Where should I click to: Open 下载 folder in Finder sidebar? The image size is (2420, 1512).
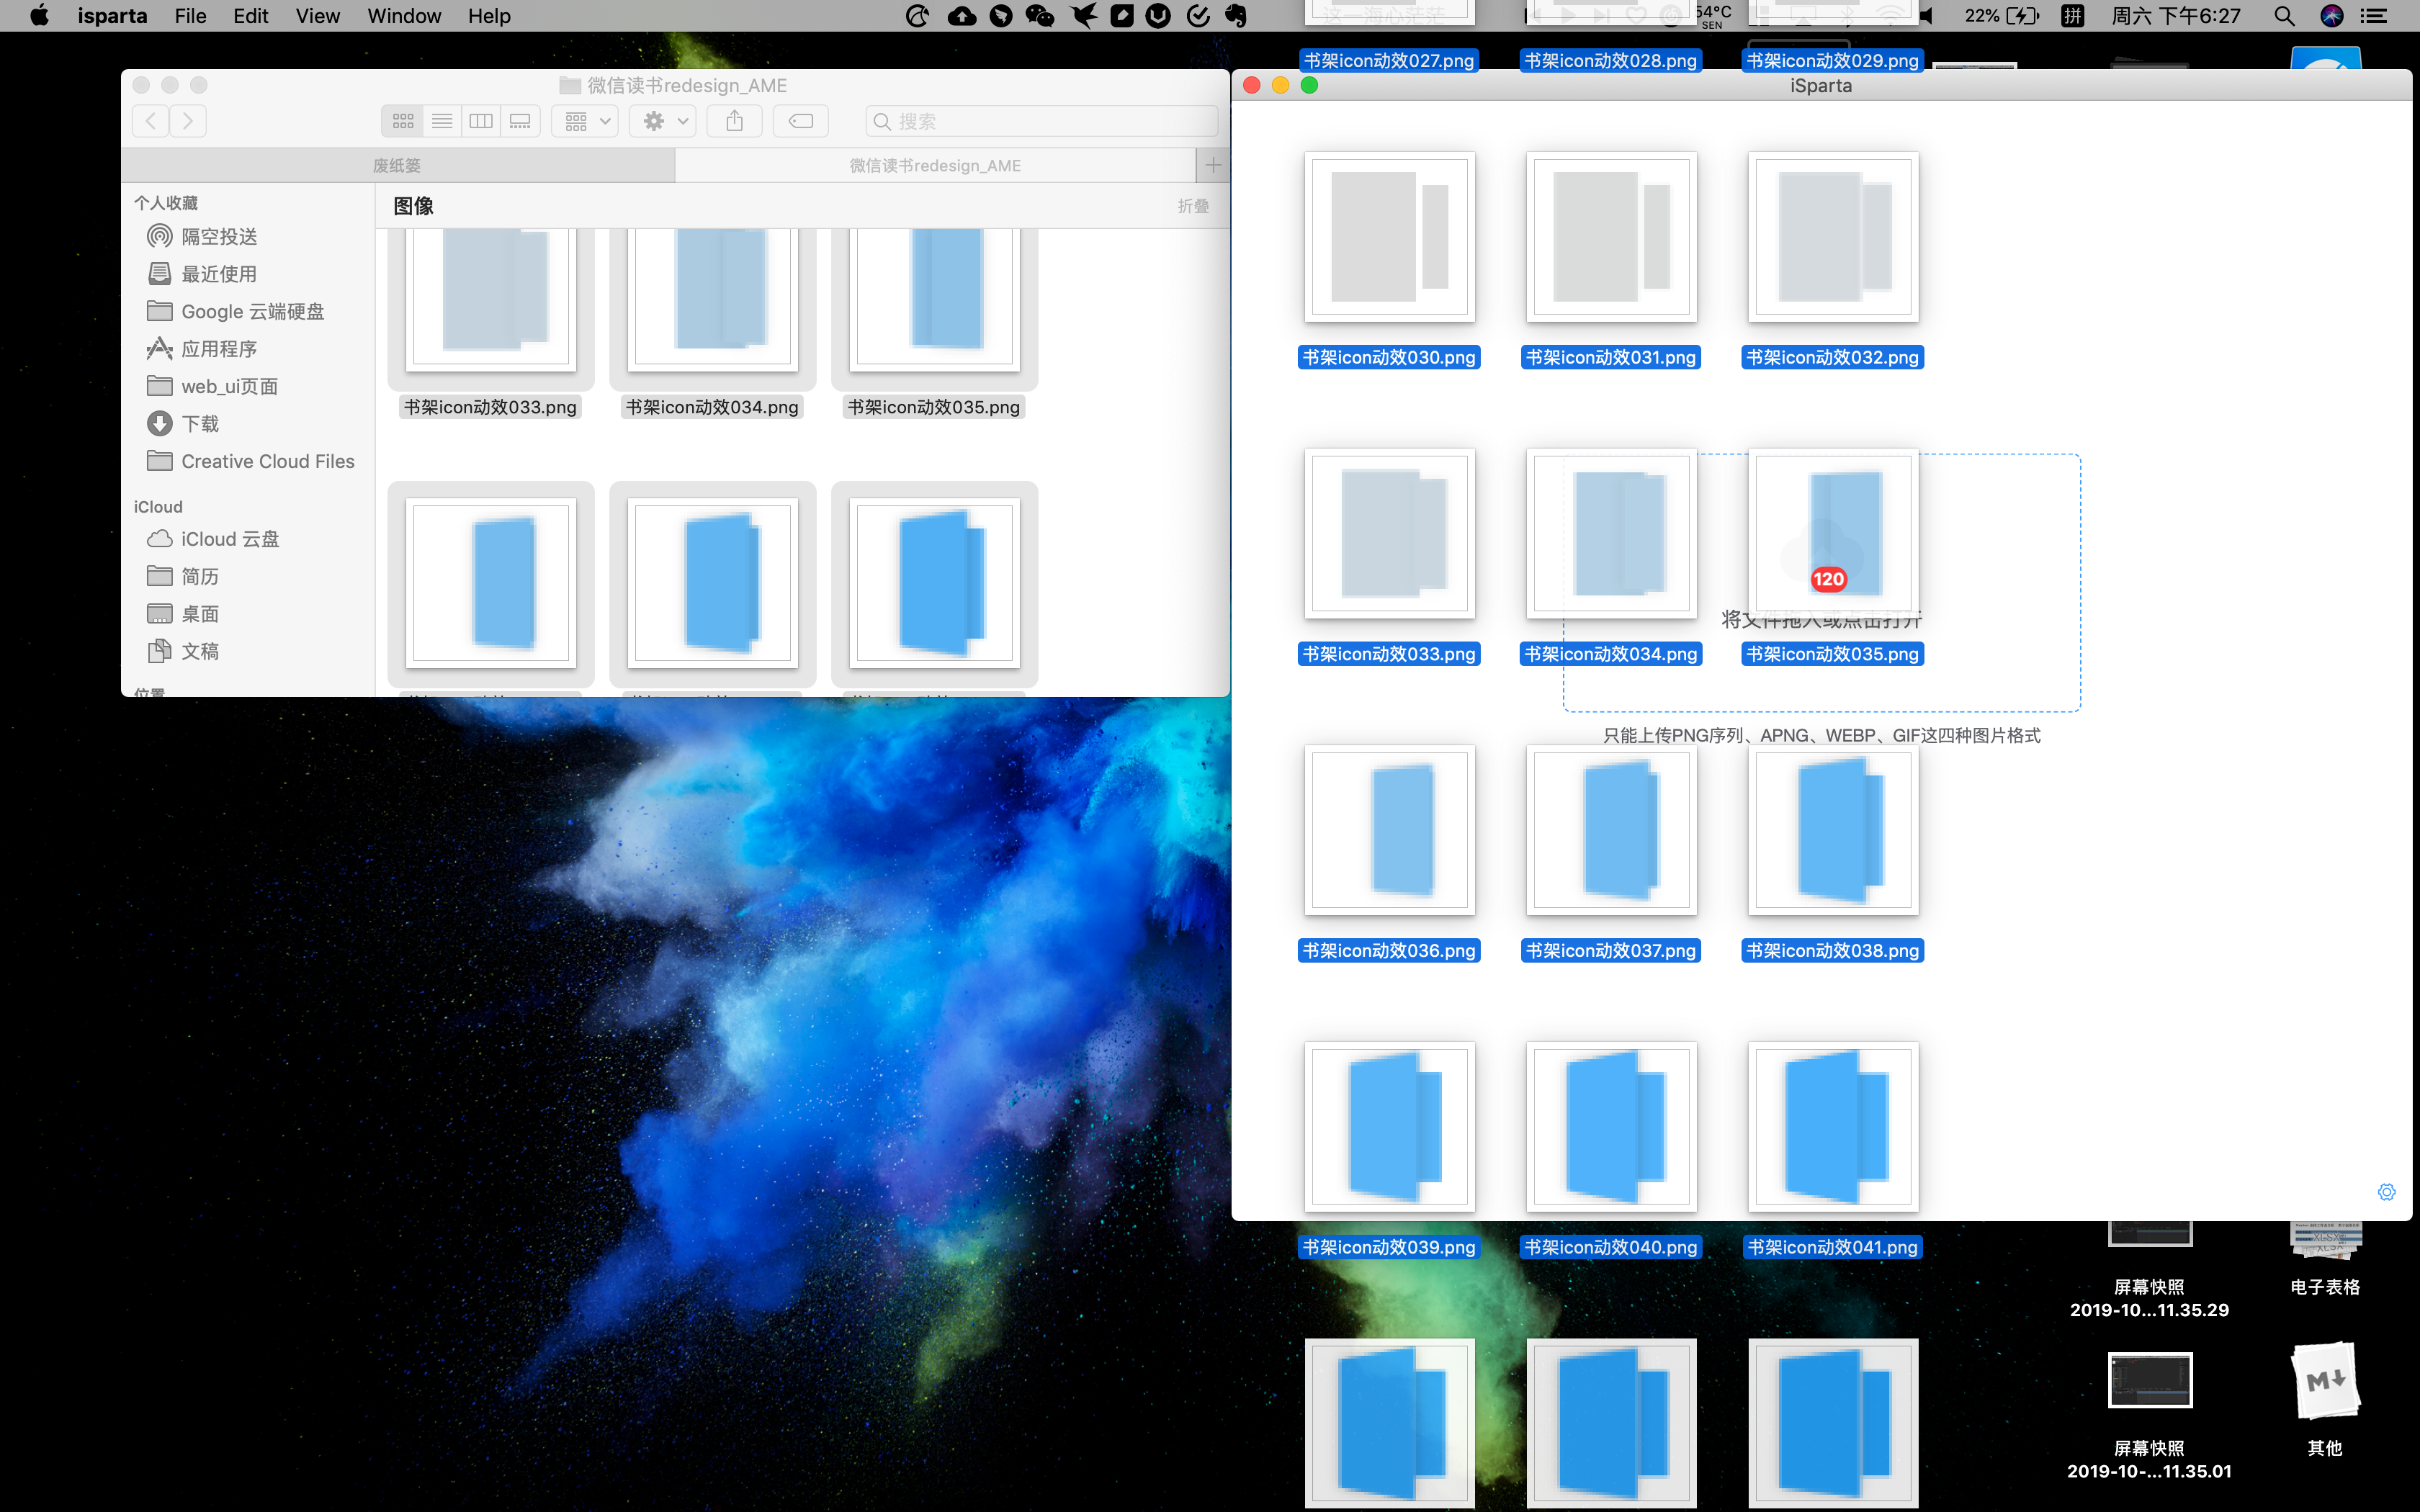click(x=200, y=424)
